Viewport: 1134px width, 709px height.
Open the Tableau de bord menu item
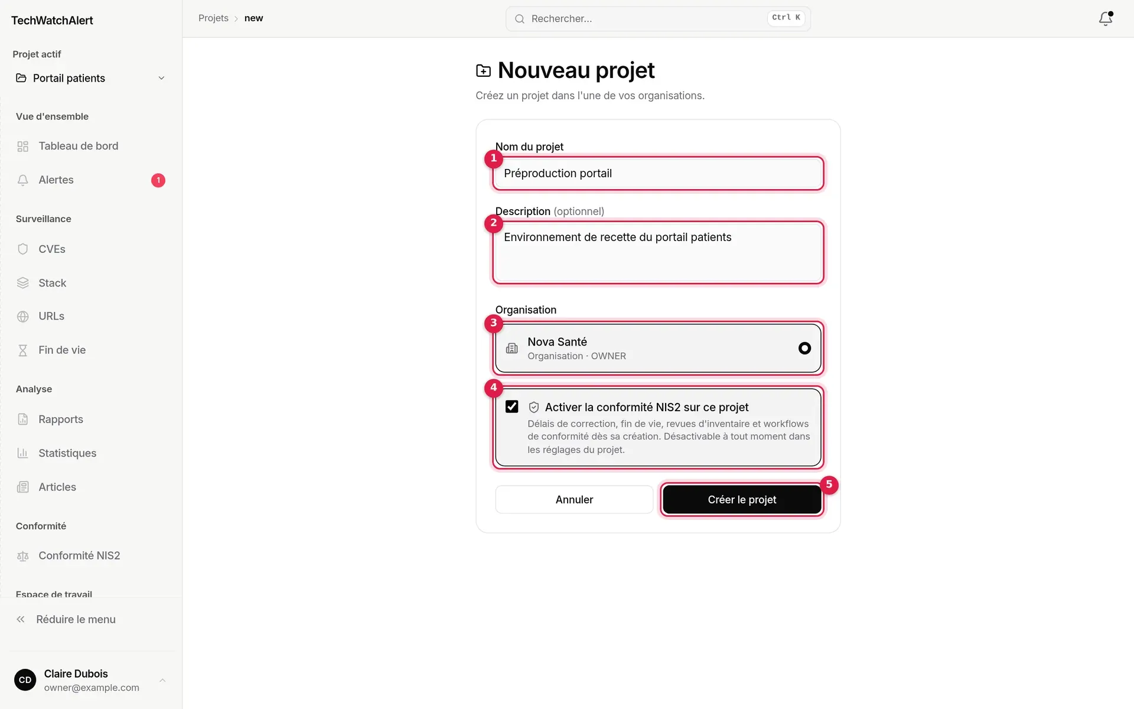[x=91, y=146]
